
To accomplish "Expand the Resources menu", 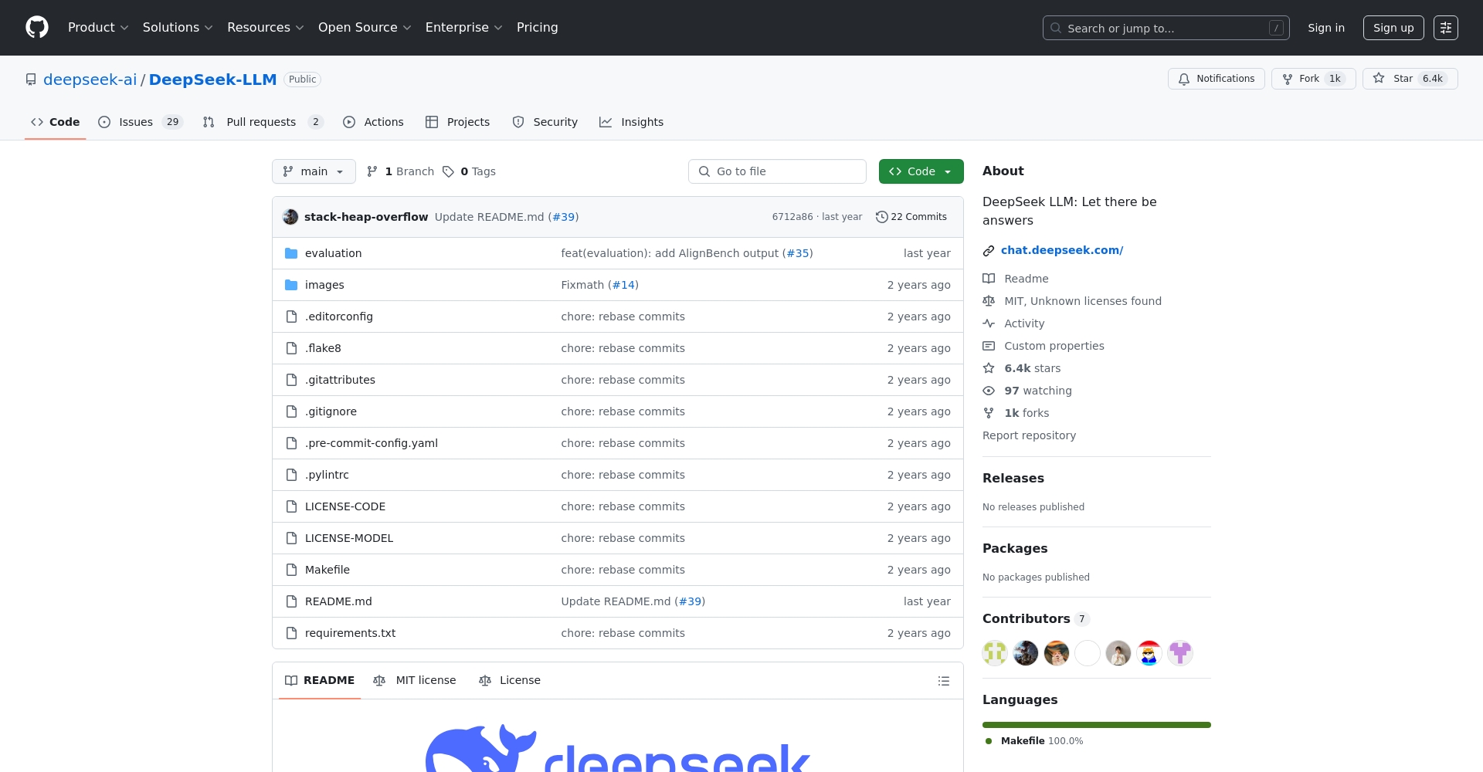I will 266,28.
